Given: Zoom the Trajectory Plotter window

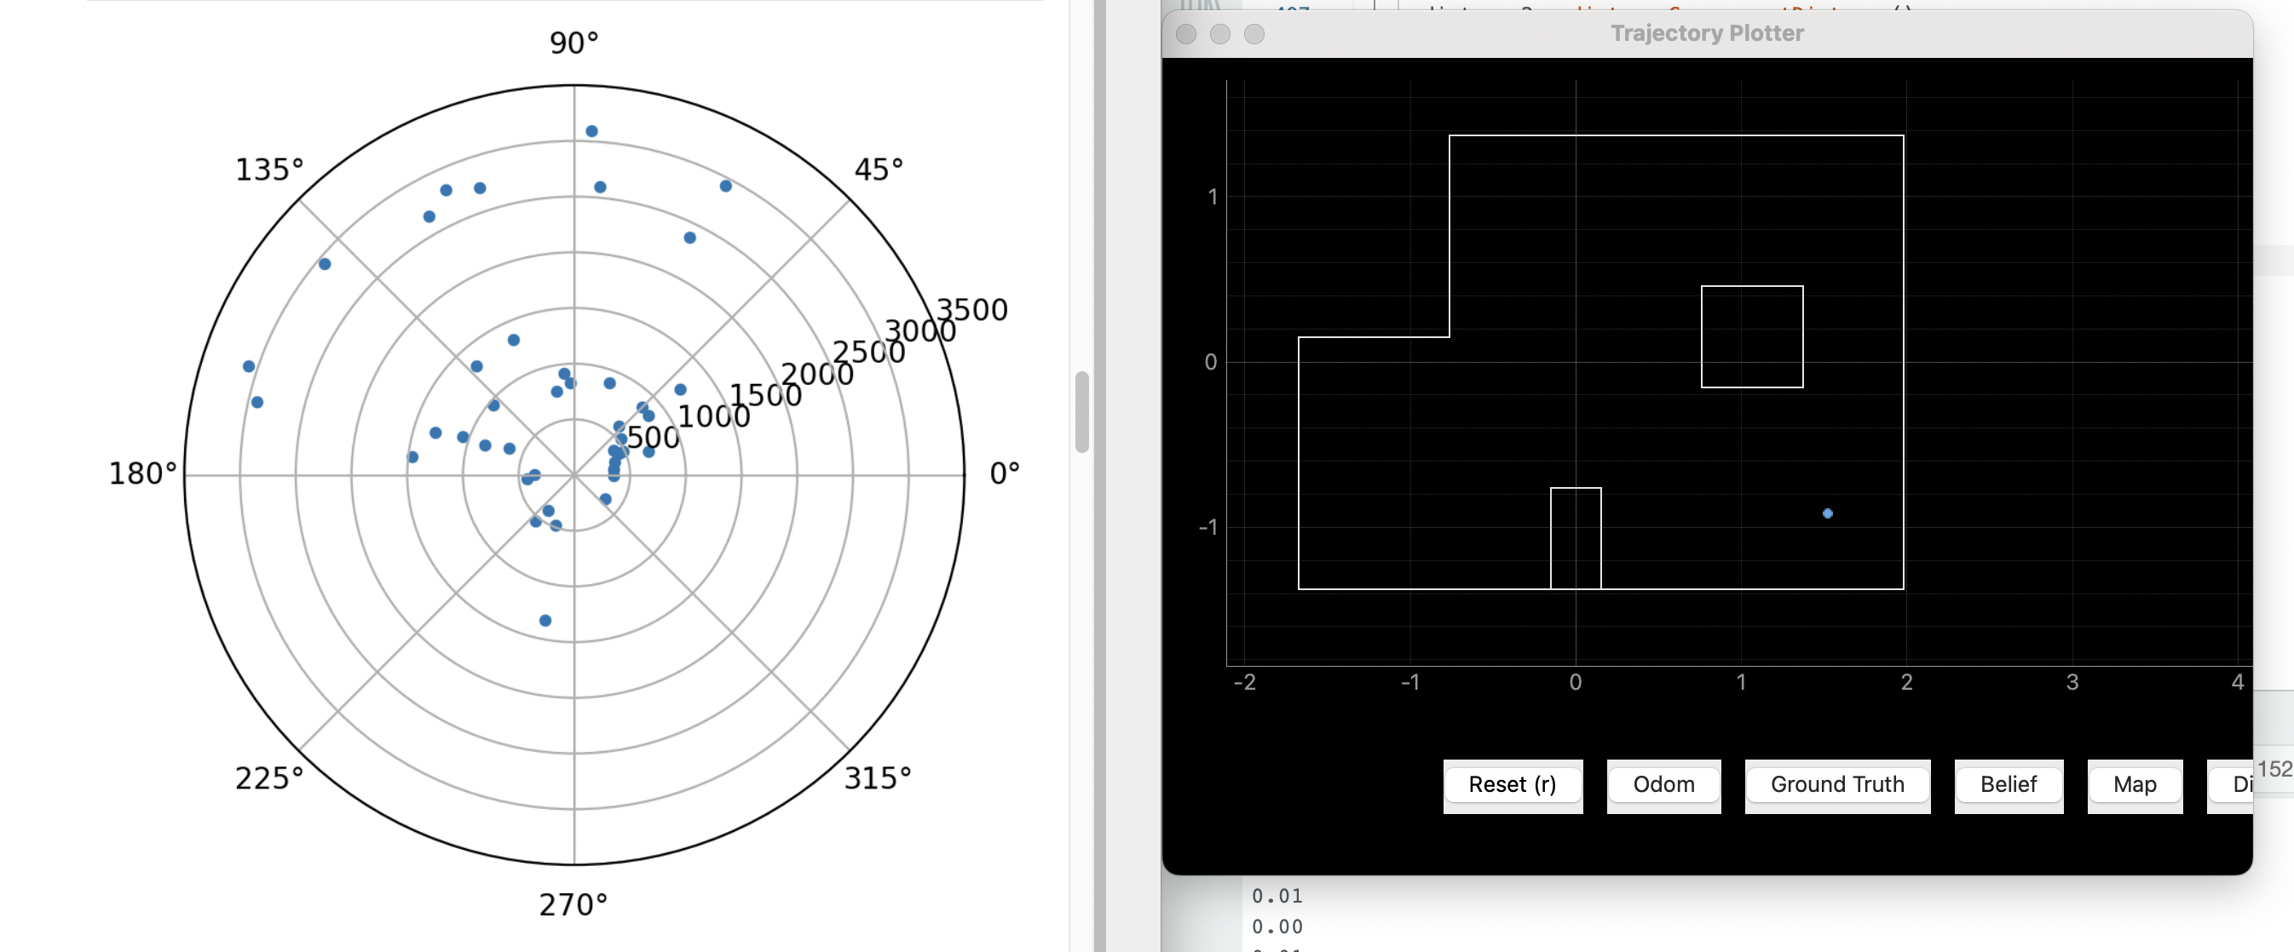Looking at the screenshot, I should coord(1253,34).
